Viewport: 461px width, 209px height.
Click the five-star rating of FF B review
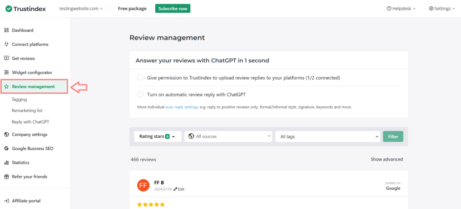(x=151, y=205)
